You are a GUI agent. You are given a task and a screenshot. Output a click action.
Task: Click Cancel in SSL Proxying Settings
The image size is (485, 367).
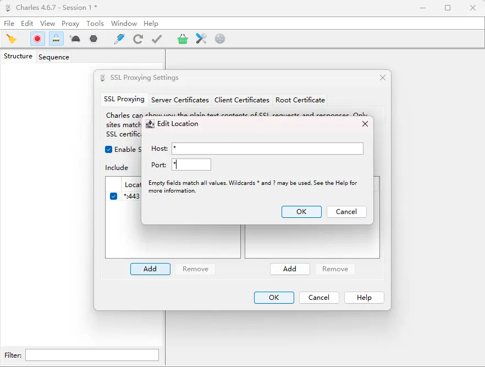click(319, 297)
